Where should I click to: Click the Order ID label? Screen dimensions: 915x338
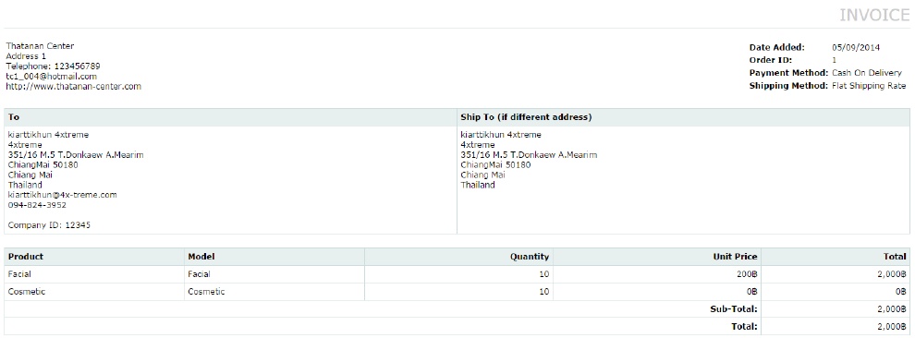click(768, 60)
